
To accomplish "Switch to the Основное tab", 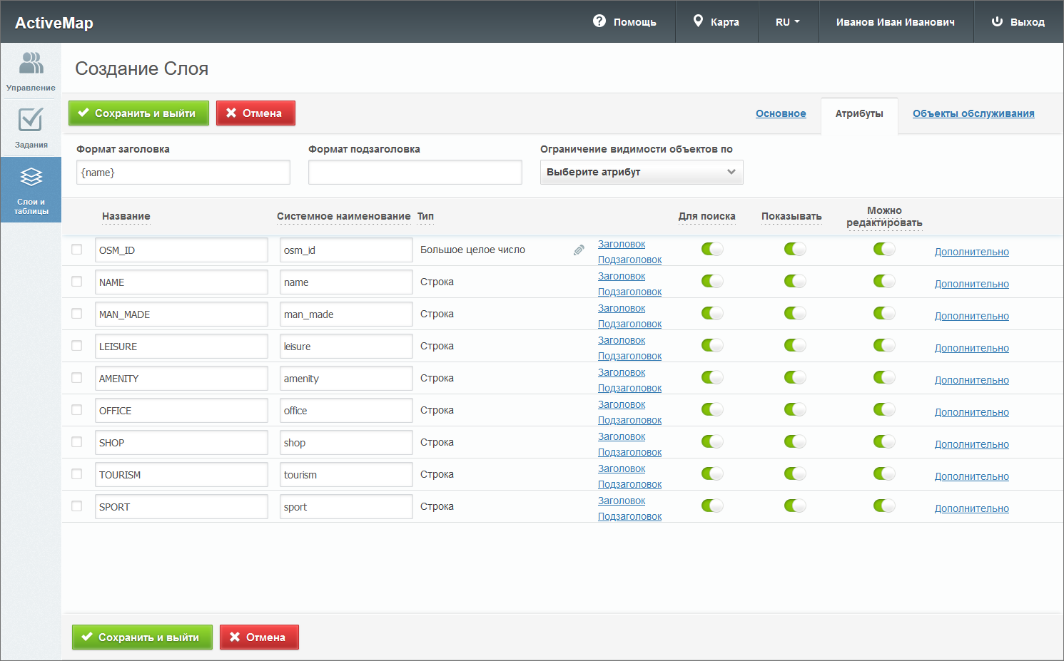I will coord(781,113).
